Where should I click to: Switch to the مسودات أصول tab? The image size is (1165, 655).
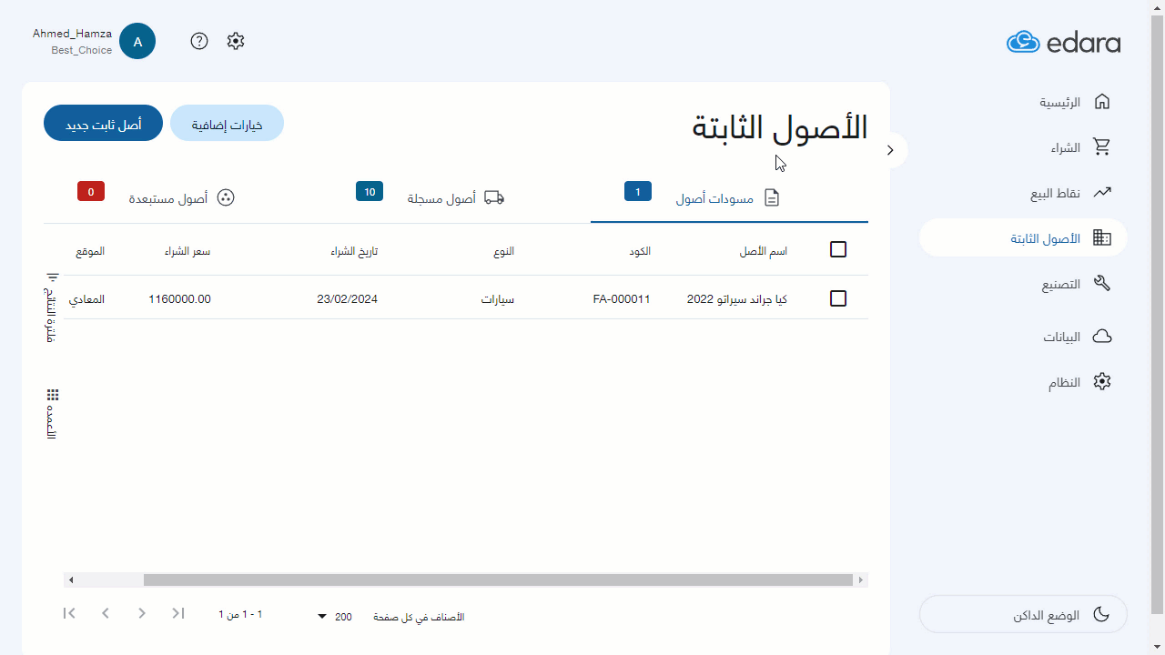tap(729, 197)
